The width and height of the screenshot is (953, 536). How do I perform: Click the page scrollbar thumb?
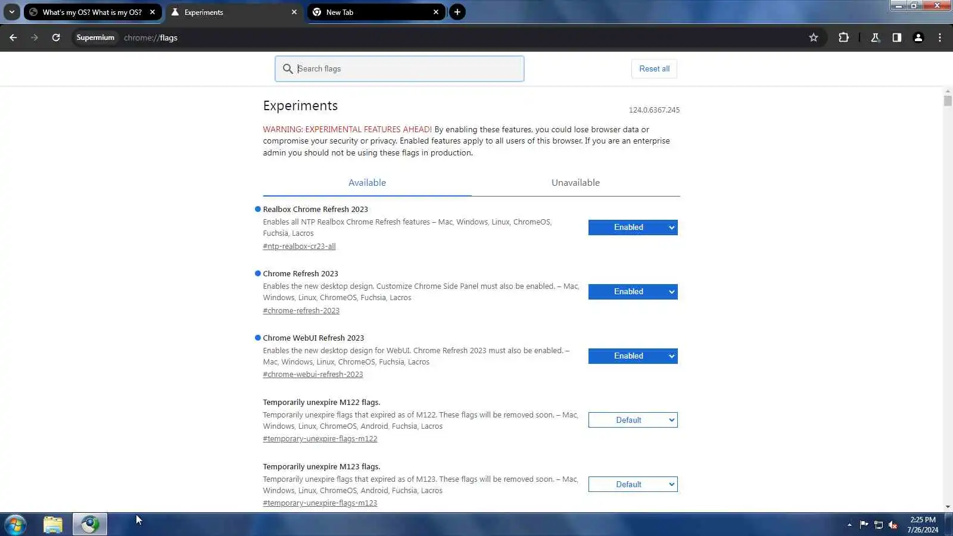948,101
